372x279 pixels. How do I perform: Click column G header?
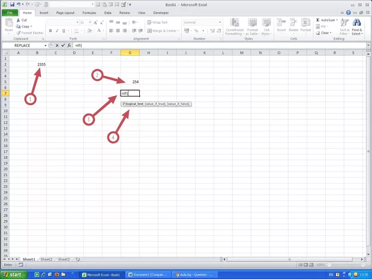(130, 53)
